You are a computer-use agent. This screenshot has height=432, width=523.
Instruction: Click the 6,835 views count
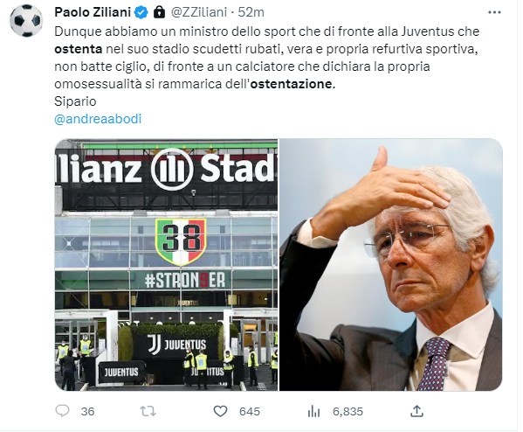(x=348, y=411)
